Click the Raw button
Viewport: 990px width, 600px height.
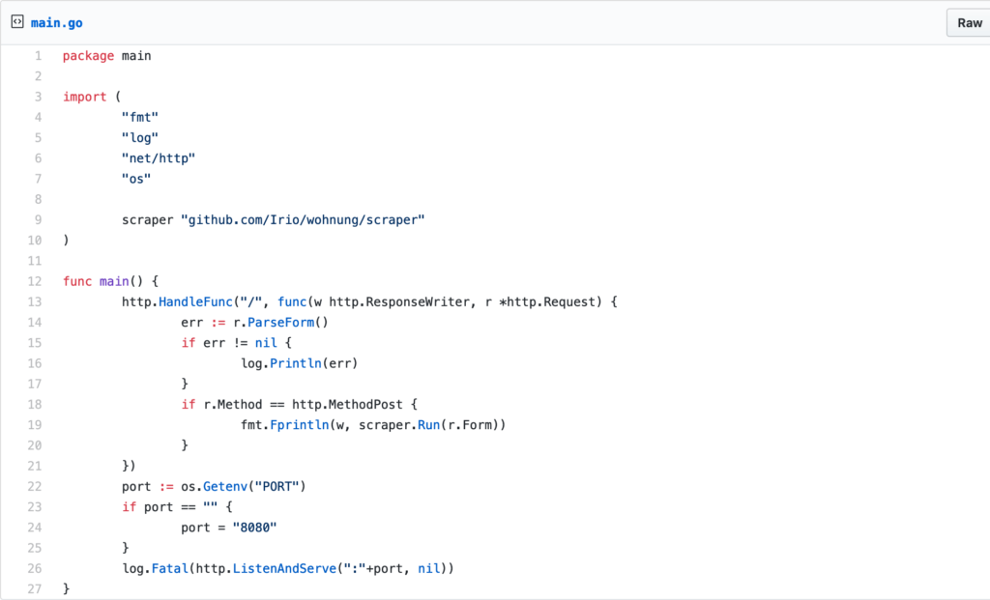click(x=968, y=22)
